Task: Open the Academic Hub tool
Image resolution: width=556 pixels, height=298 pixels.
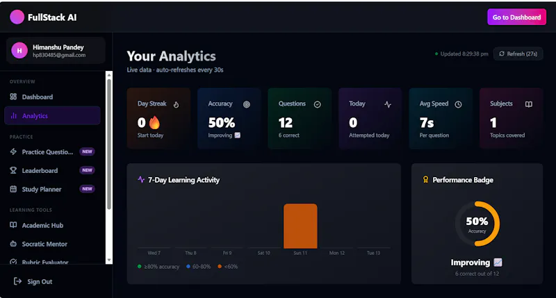Action: (53, 225)
